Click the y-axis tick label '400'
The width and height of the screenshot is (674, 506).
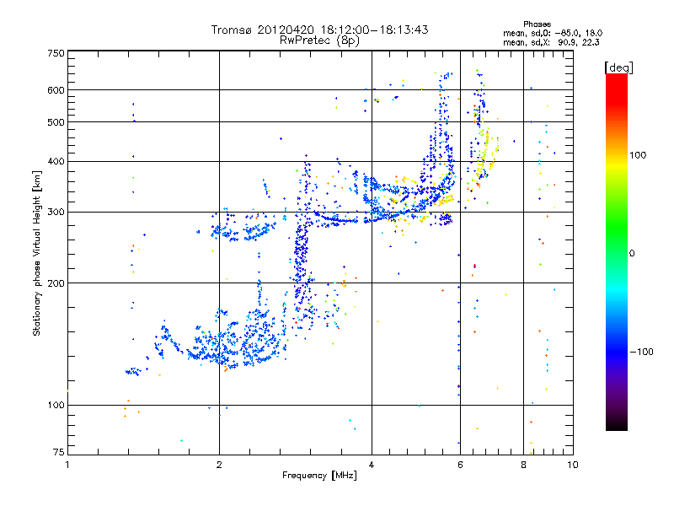click(x=56, y=162)
